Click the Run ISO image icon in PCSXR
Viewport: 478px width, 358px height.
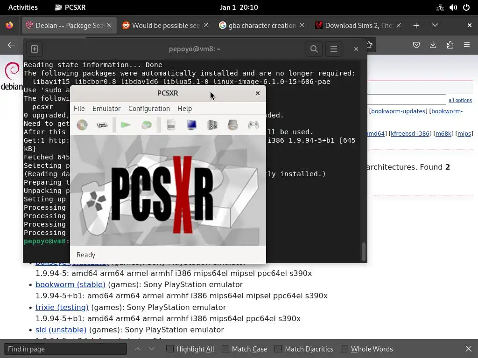click(102, 125)
